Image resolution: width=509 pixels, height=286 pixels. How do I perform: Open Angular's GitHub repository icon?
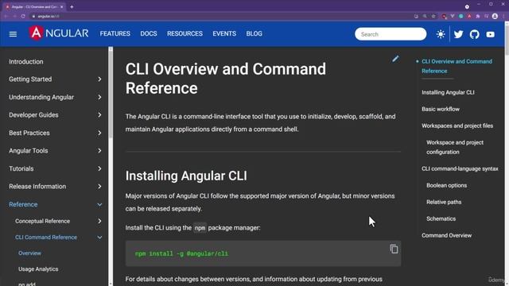[474, 34]
